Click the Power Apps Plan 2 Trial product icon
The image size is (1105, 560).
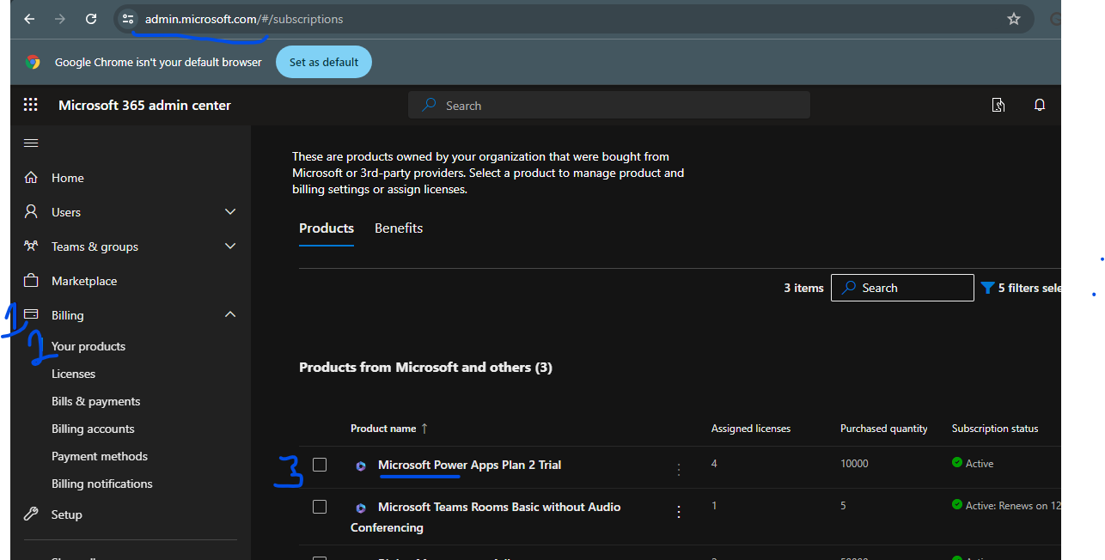pos(361,466)
